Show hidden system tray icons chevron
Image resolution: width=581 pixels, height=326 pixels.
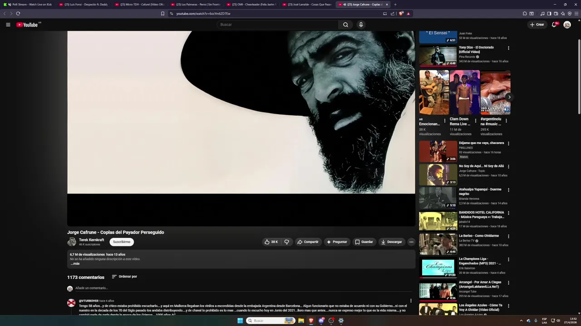click(x=521, y=321)
